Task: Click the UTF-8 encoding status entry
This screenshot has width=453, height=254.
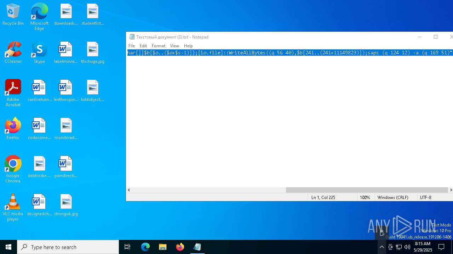Action: [x=426, y=198]
